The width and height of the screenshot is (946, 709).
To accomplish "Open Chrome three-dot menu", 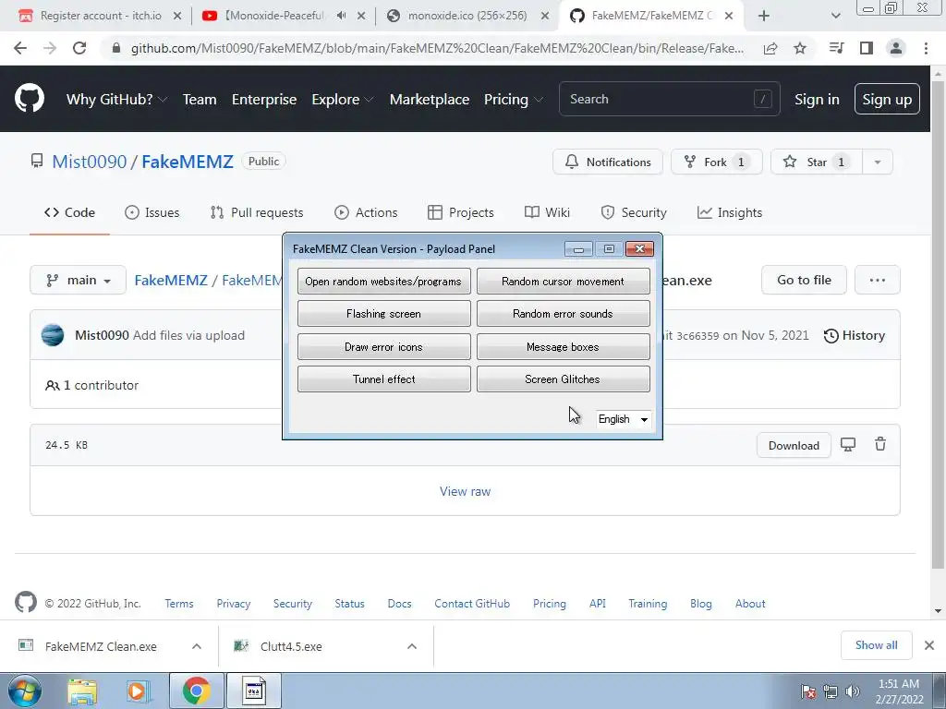I will (x=926, y=48).
